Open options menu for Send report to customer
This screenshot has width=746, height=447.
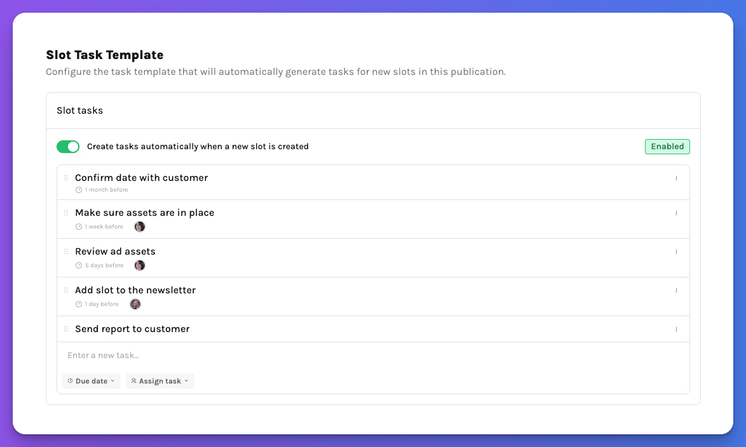tap(676, 330)
